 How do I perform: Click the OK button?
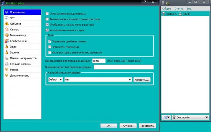109,126
